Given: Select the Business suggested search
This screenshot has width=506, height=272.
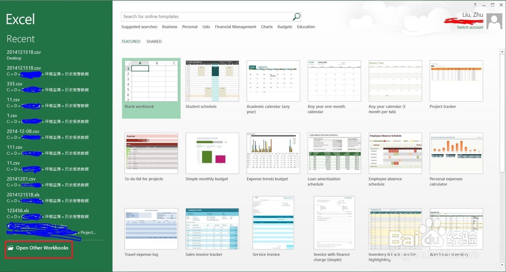Looking at the screenshot, I should pyautogui.click(x=170, y=27).
